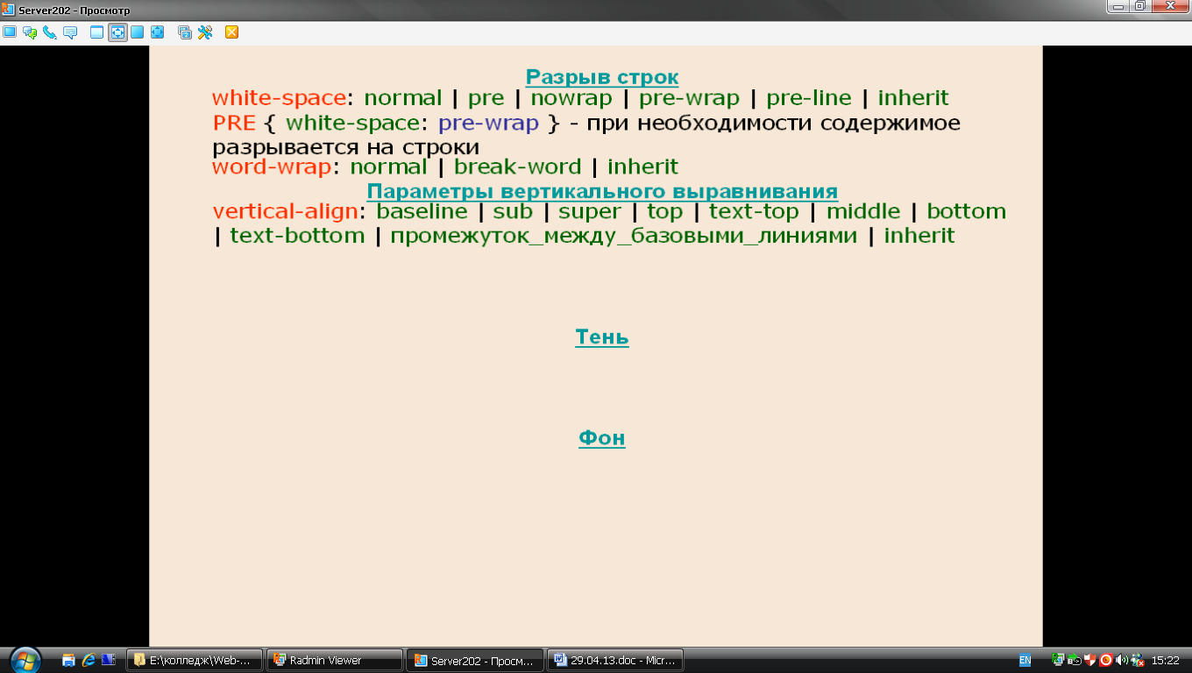Click the 'word-wrap' property name

click(273, 167)
